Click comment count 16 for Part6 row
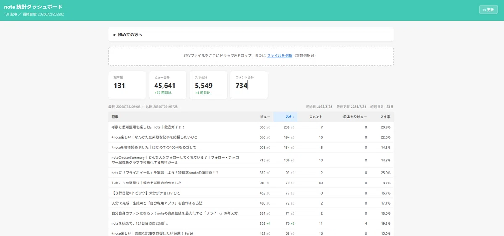 [x=320, y=233]
